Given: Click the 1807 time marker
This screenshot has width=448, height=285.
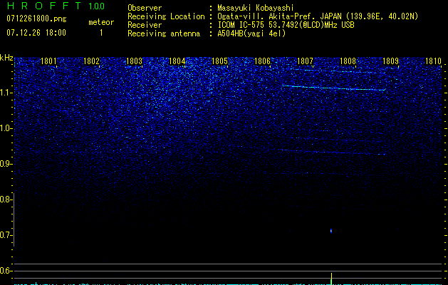Looking at the screenshot, I should (x=305, y=61).
